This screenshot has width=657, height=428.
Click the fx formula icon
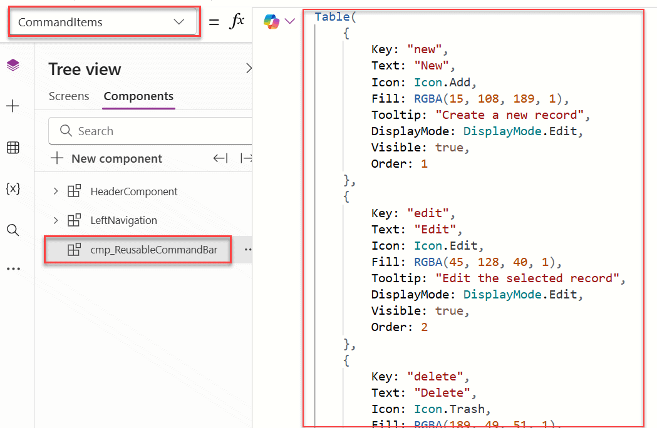tap(237, 21)
